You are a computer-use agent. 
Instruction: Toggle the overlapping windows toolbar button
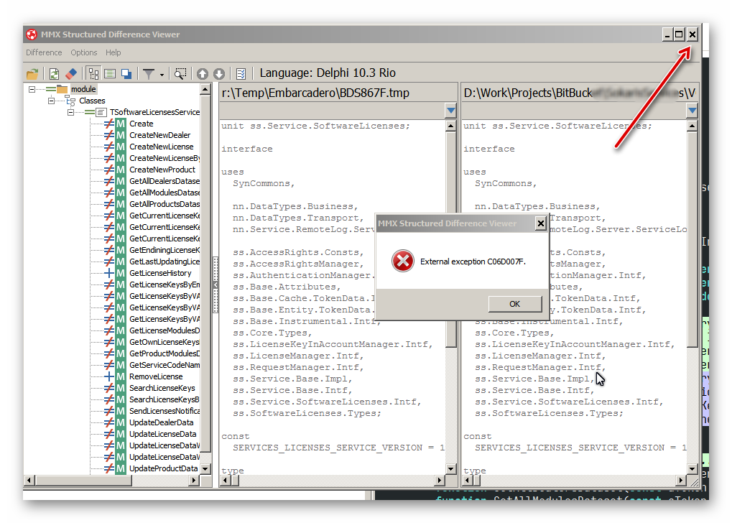pyautogui.click(x=126, y=74)
